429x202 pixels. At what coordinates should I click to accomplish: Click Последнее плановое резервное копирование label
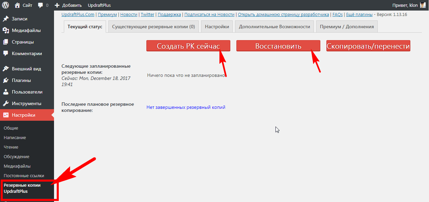click(x=98, y=107)
